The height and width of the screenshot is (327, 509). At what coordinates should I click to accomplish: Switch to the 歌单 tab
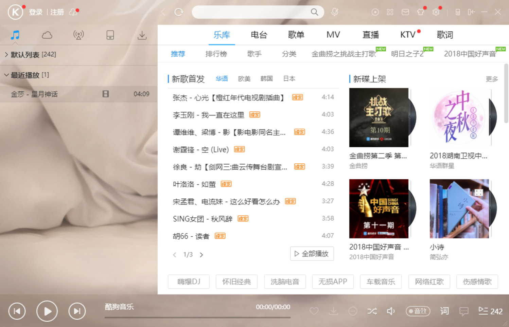pos(296,35)
